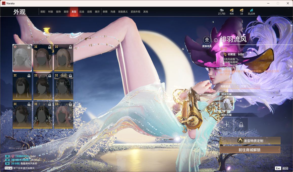
Task: Select the pink hairstyle thumbnail
Action: click(64, 115)
